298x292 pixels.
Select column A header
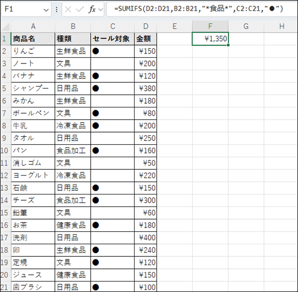33,26
